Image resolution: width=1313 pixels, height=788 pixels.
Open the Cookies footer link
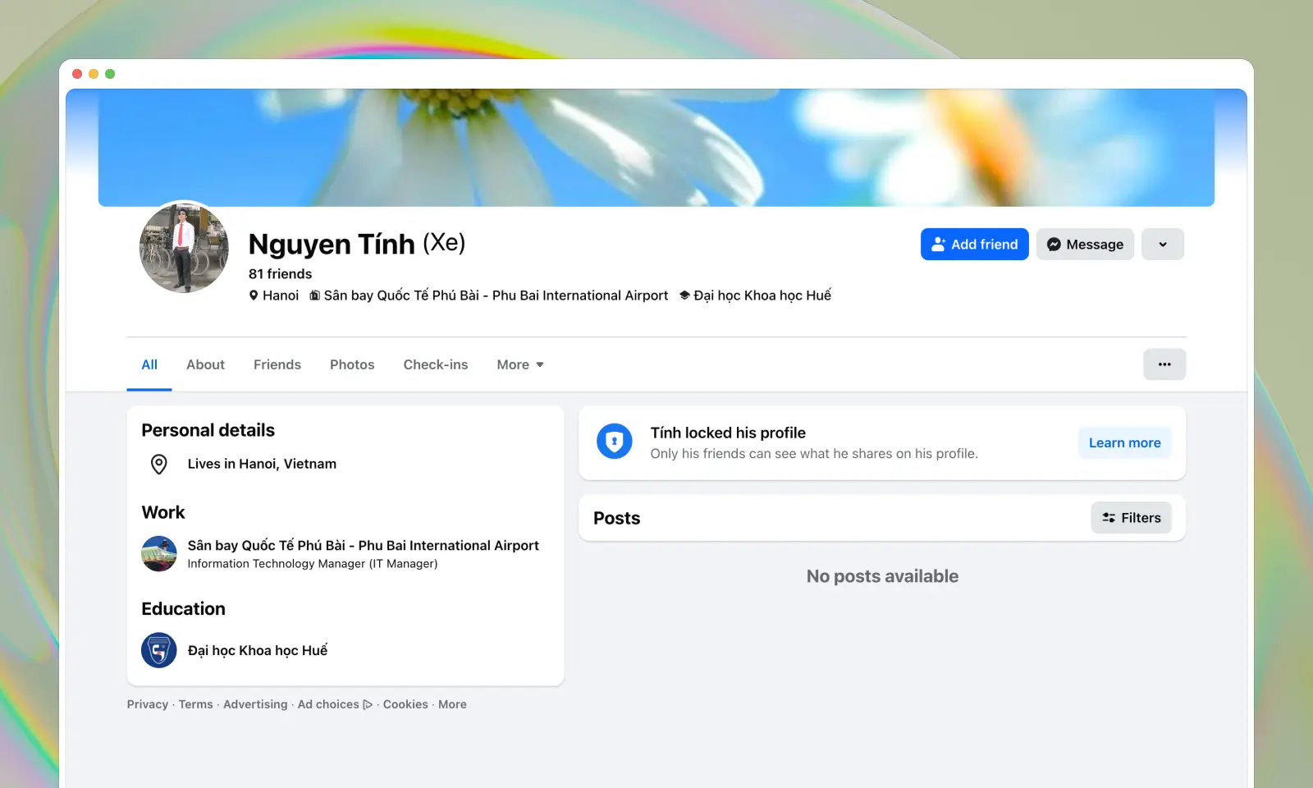coord(405,704)
